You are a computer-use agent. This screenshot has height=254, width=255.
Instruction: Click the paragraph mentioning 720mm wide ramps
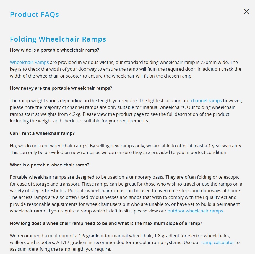[125, 69]
